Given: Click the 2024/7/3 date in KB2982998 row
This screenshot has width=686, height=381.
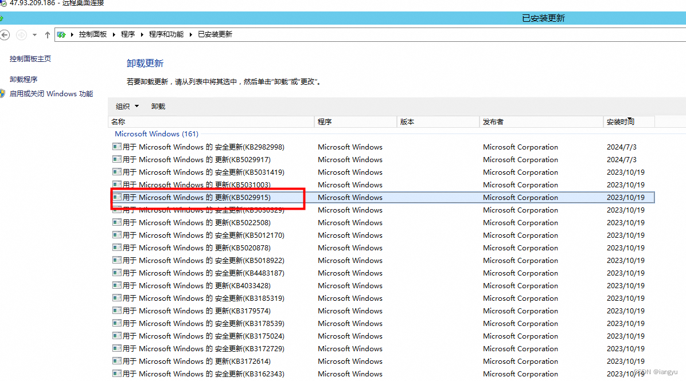Looking at the screenshot, I should point(621,147).
